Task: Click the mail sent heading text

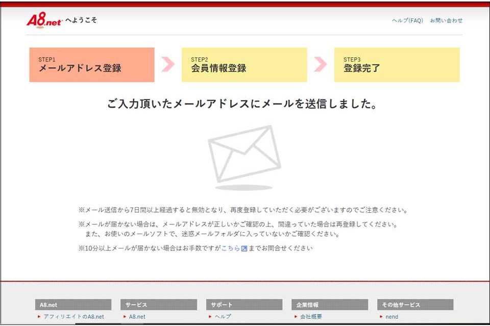Action: click(242, 104)
